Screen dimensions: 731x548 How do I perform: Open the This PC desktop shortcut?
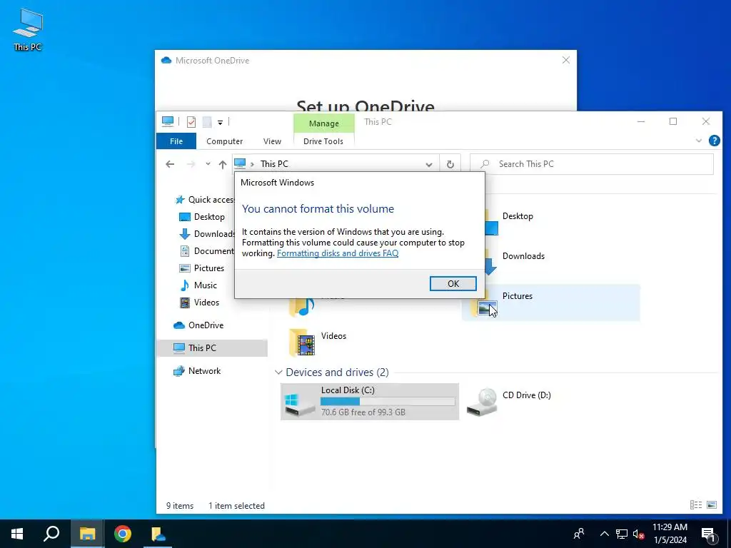pyautogui.click(x=28, y=30)
